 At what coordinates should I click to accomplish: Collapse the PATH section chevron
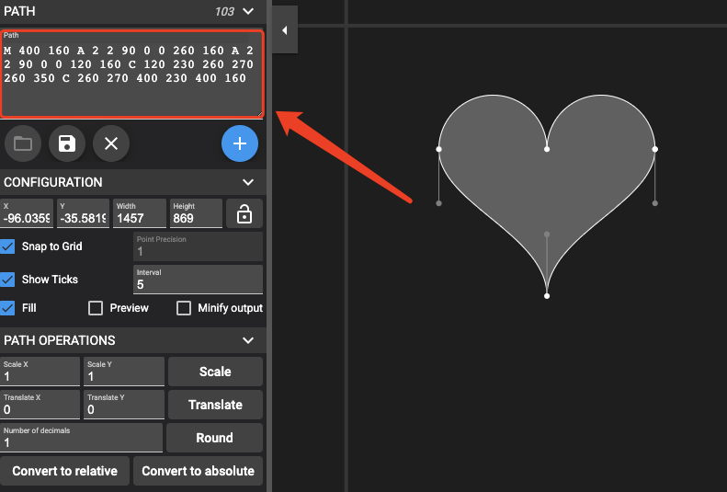pyautogui.click(x=248, y=11)
